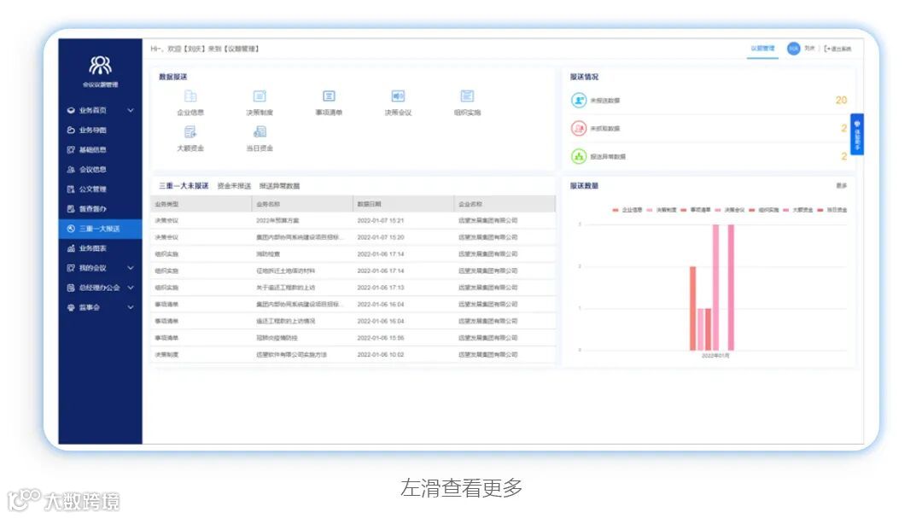
Task: Open the blue side assistant tab
Action: 857,134
